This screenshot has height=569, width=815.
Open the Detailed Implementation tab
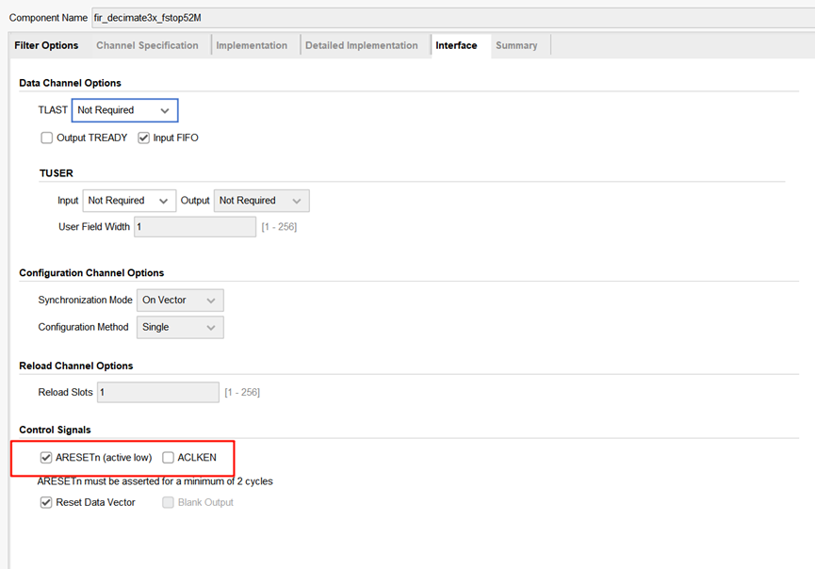[361, 45]
